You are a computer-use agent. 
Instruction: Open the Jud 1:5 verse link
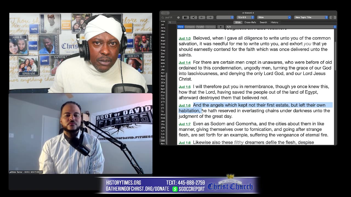[x=185, y=87]
